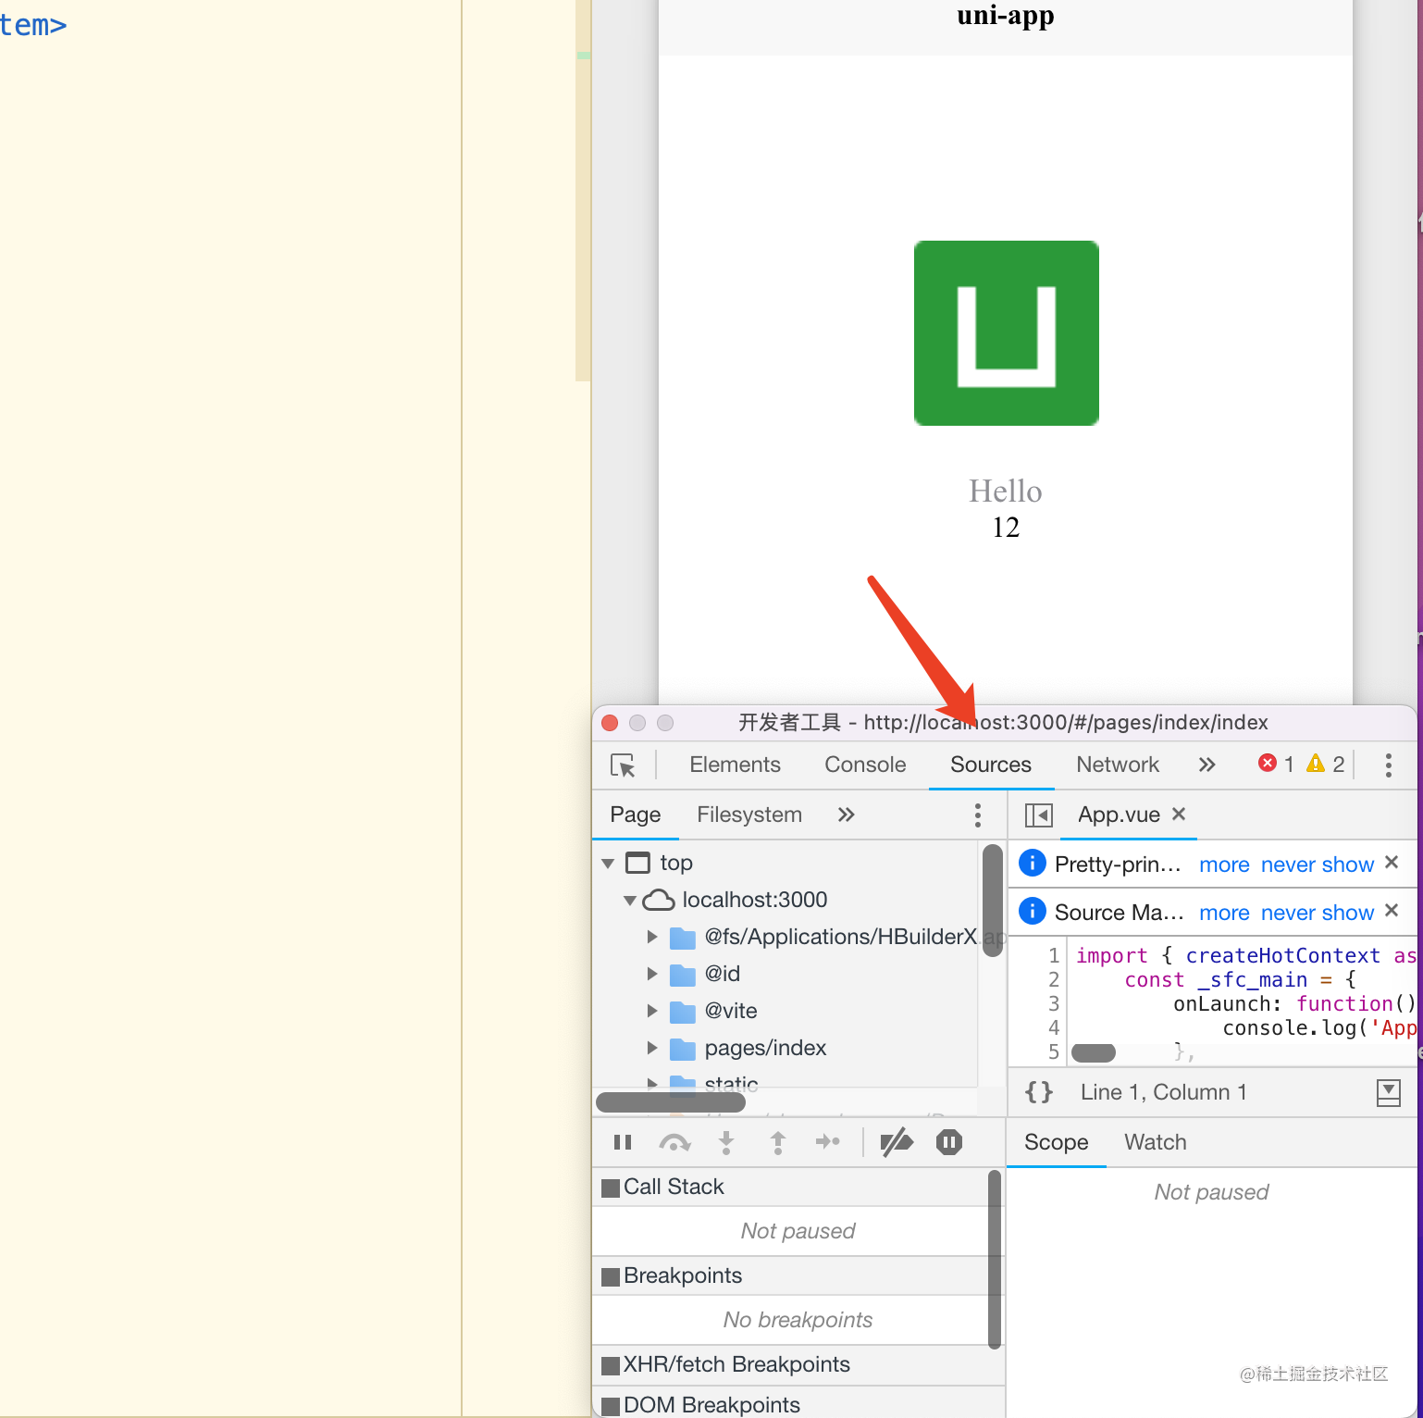Click 'never show' in Pretty-print banner

1318,864
